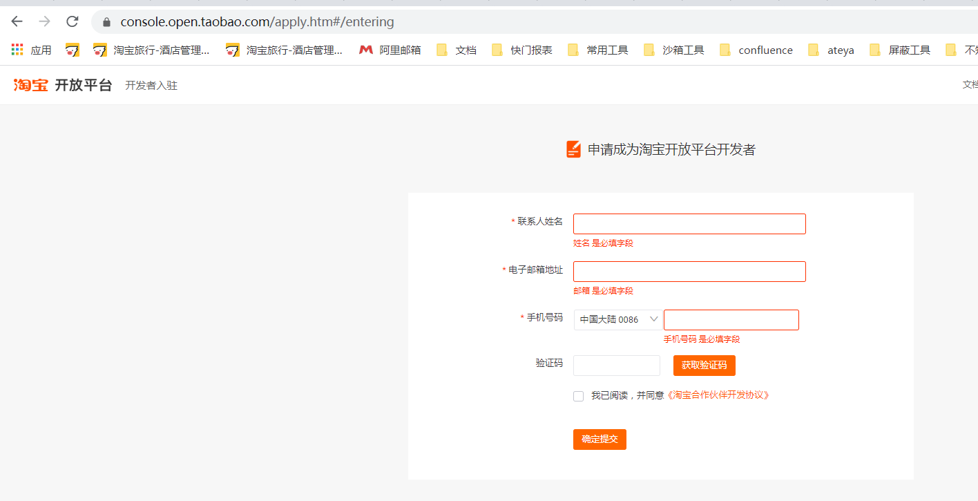Viewport: 978px width, 501px height.
Task: Open the 屏蔽工具 bookmark folder
Action: (900, 50)
